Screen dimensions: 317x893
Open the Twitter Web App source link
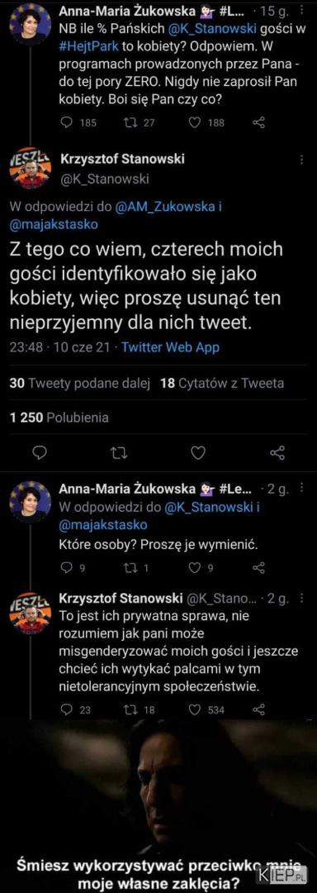pyautogui.click(x=170, y=347)
